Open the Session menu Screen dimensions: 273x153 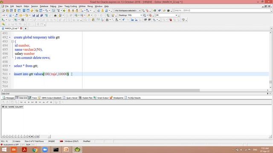pyautogui.click(x=35, y=6)
